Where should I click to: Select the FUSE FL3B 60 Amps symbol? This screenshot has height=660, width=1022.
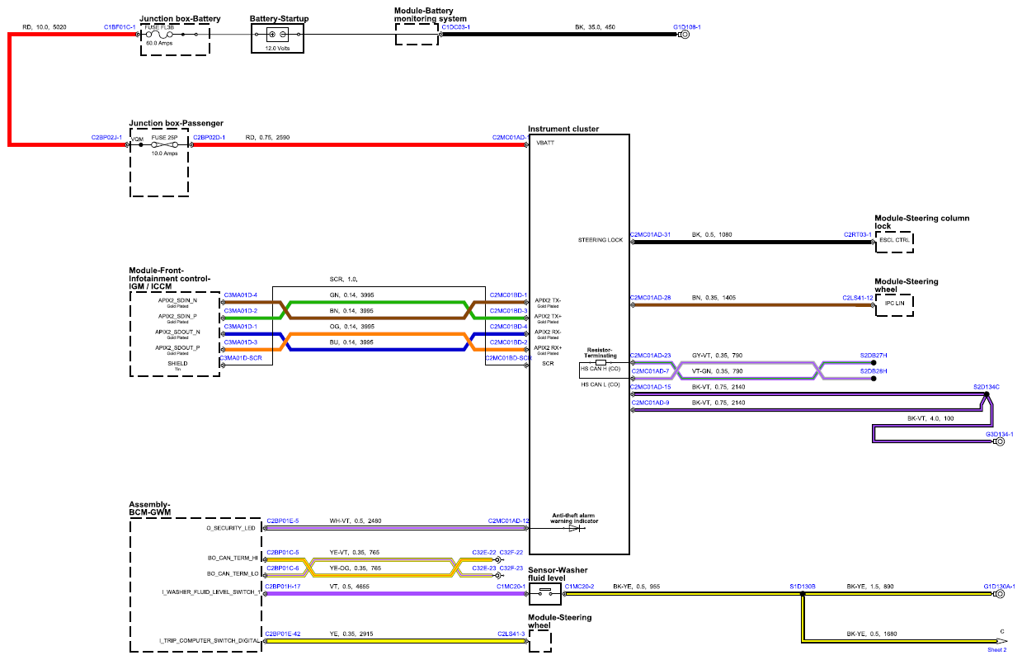pos(159,35)
